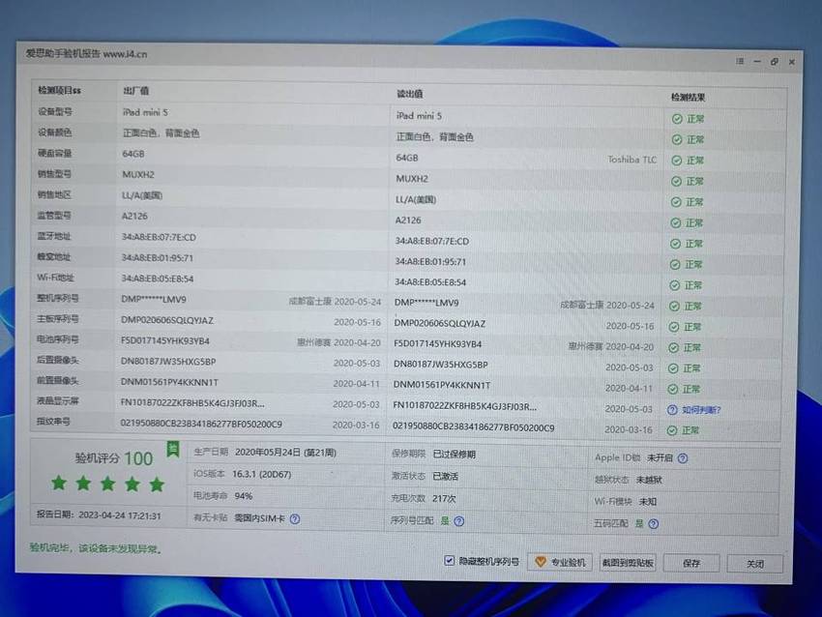Click help icon beside 五码匹配 是
This screenshot has height=617, width=822.
[653, 524]
